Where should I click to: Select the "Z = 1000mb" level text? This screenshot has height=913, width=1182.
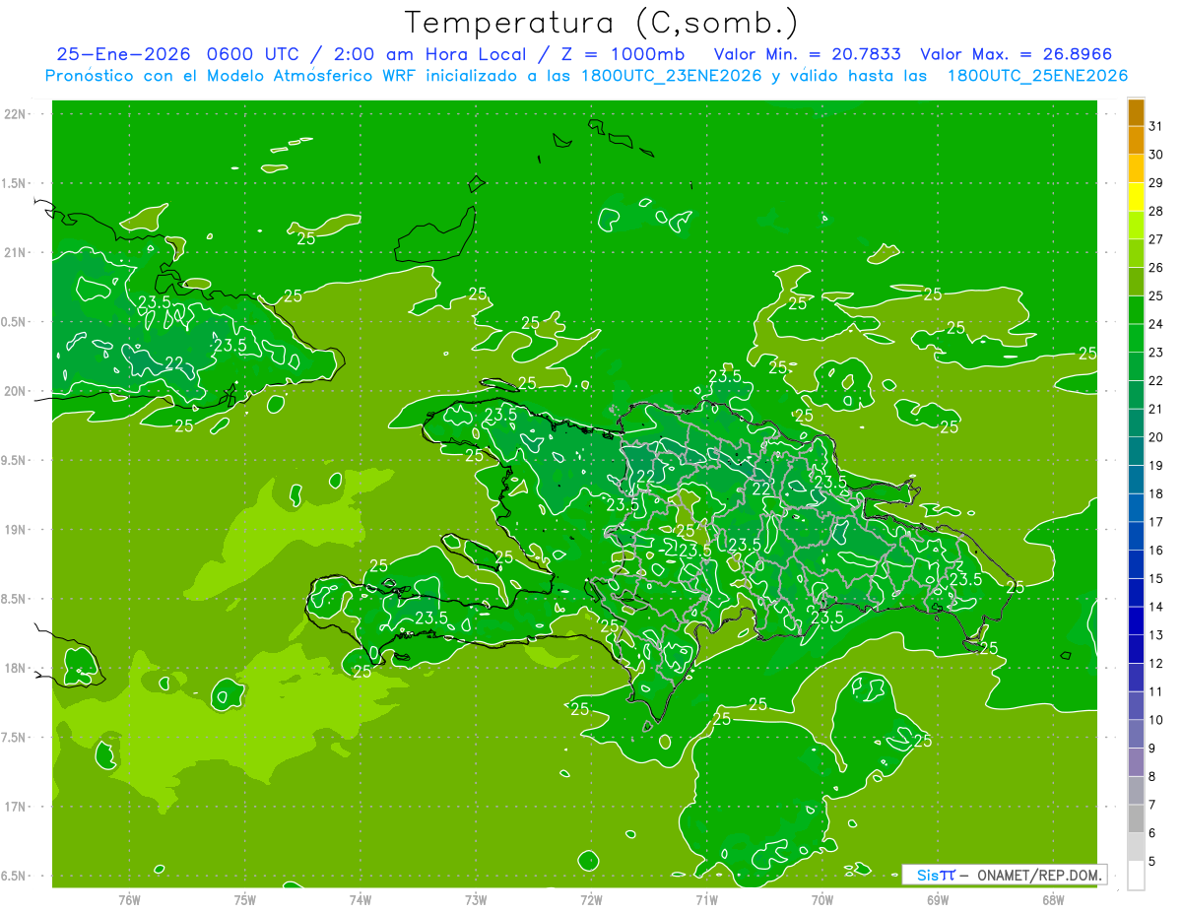pos(623,55)
